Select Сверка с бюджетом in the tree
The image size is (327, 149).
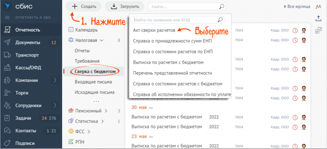[95, 71]
